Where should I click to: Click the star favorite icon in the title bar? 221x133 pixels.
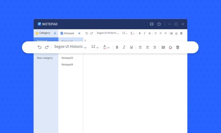click(x=159, y=24)
